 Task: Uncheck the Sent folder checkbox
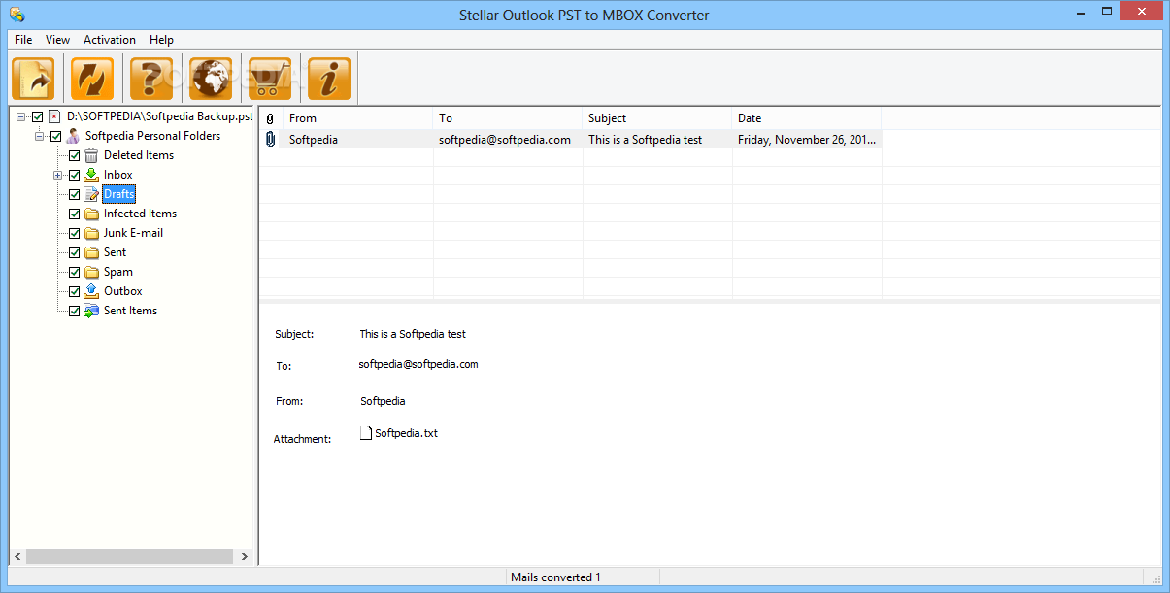tap(74, 252)
